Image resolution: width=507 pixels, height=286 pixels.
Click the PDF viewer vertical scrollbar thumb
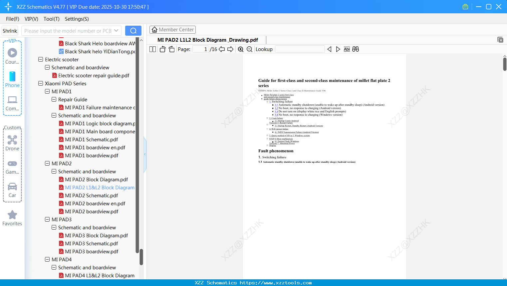(505, 64)
